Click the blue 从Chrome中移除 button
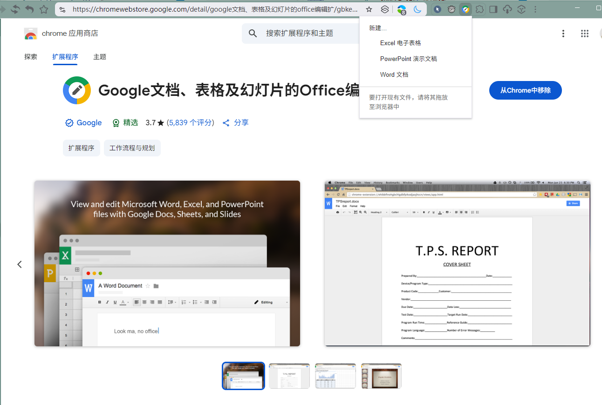 525,90
